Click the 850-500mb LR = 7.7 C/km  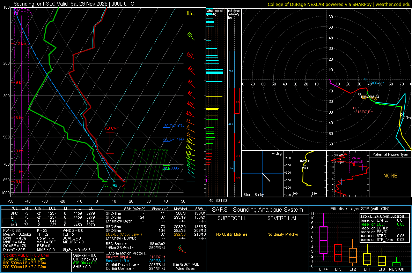pos(24,263)
